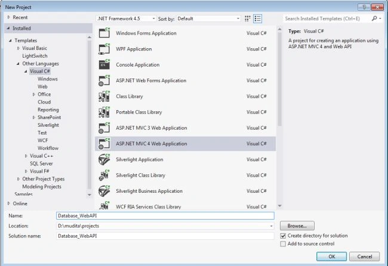Select the Class Library template name
Viewport: 388px width, 266px height.
[x=130, y=96]
